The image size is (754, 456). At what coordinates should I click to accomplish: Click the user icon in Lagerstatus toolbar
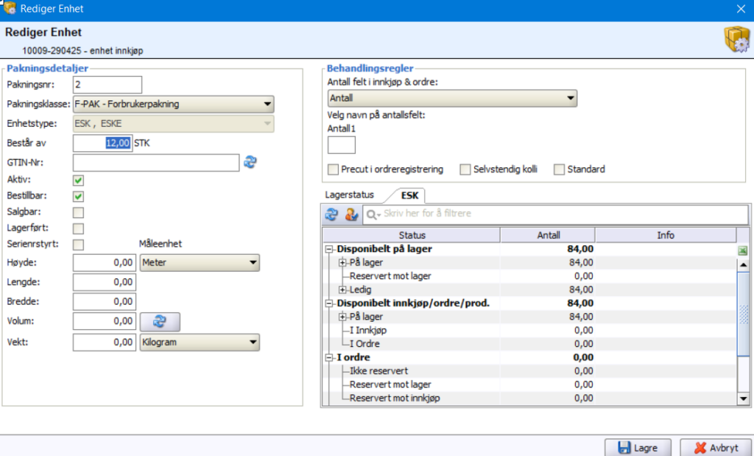351,214
